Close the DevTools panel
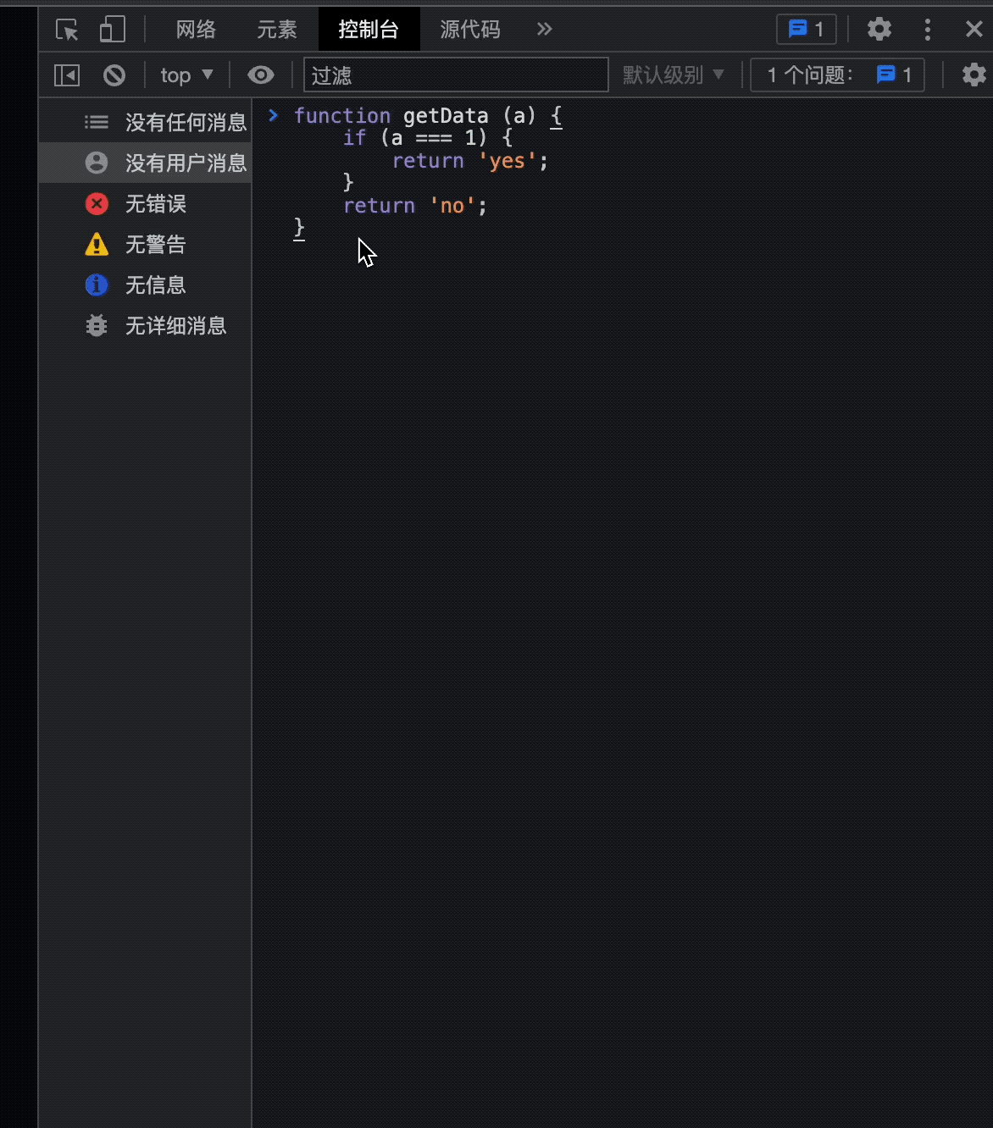The width and height of the screenshot is (993, 1128). tap(974, 30)
